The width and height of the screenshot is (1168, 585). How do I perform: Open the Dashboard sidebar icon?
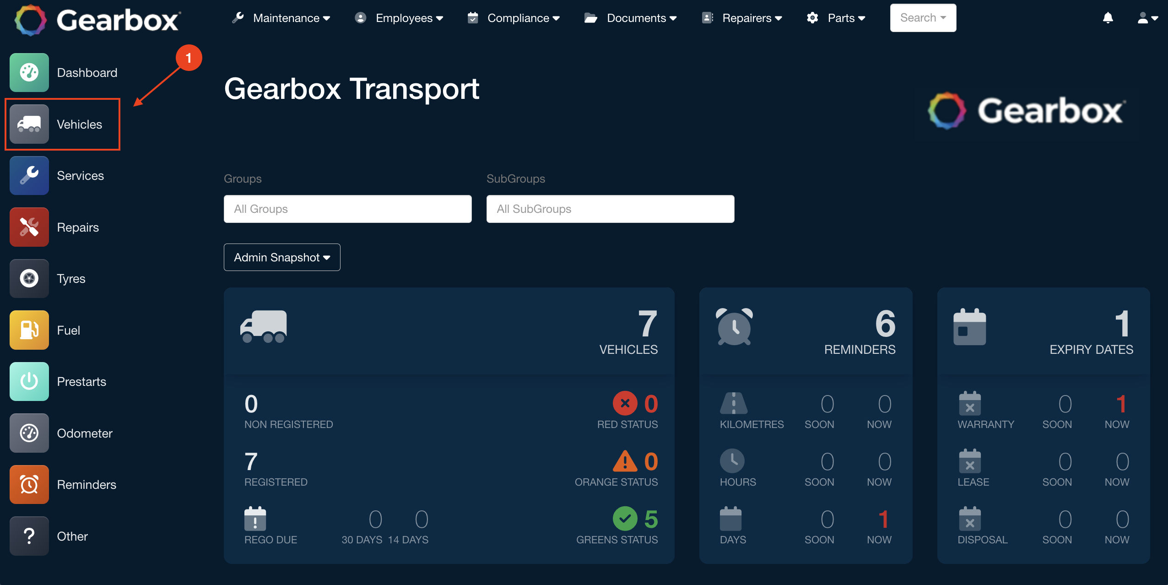click(x=29, y=72)
